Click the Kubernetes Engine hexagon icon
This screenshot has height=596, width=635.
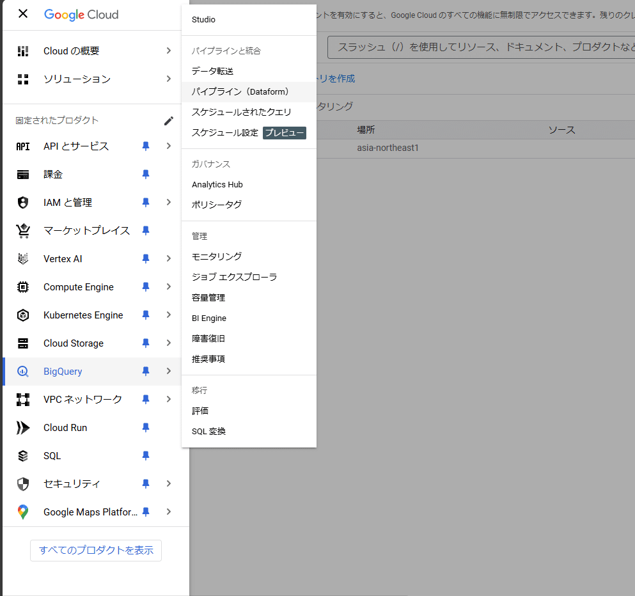23,315
